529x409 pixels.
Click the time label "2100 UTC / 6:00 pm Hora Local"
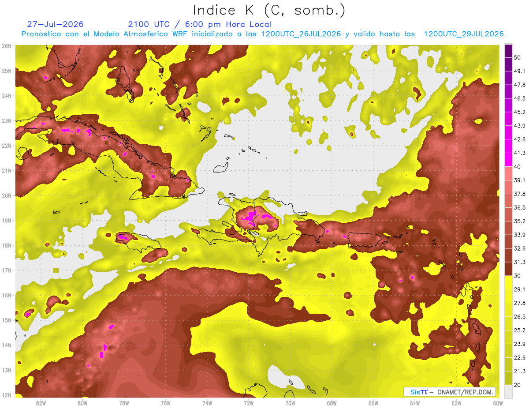[199, 24]
